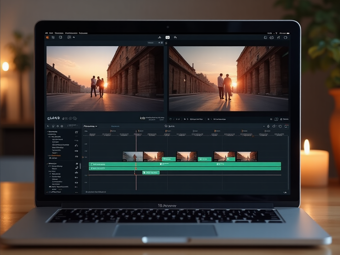340x255 pixels.
Task: Switch to the first timeline tab
Action: coord(89,126)
